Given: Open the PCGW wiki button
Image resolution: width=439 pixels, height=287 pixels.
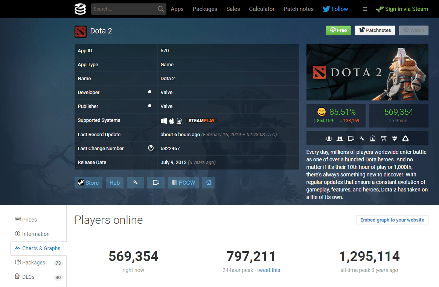Looking at the screenshot, I should coord(183,183).
